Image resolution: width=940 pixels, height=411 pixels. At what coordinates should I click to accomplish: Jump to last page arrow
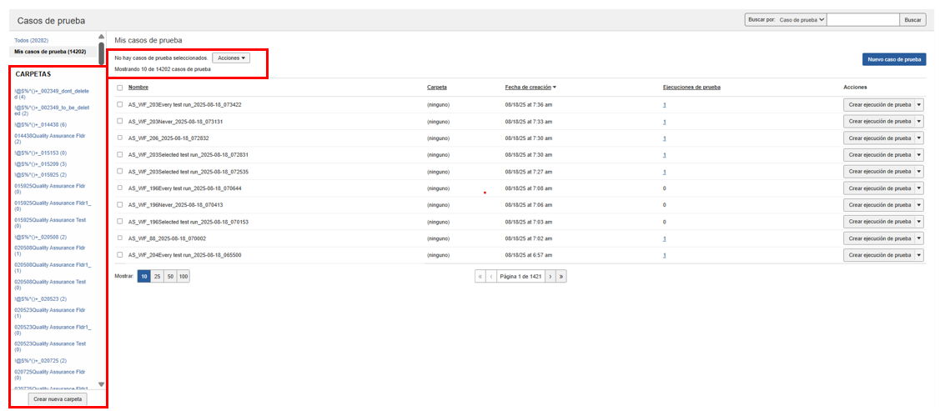click(561, 276)
